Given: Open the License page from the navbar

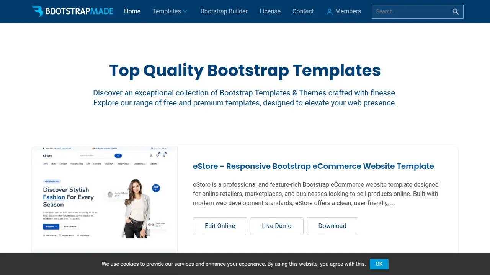Looking at the screenshot, I should pyautogui.click(x=270, y=11).
